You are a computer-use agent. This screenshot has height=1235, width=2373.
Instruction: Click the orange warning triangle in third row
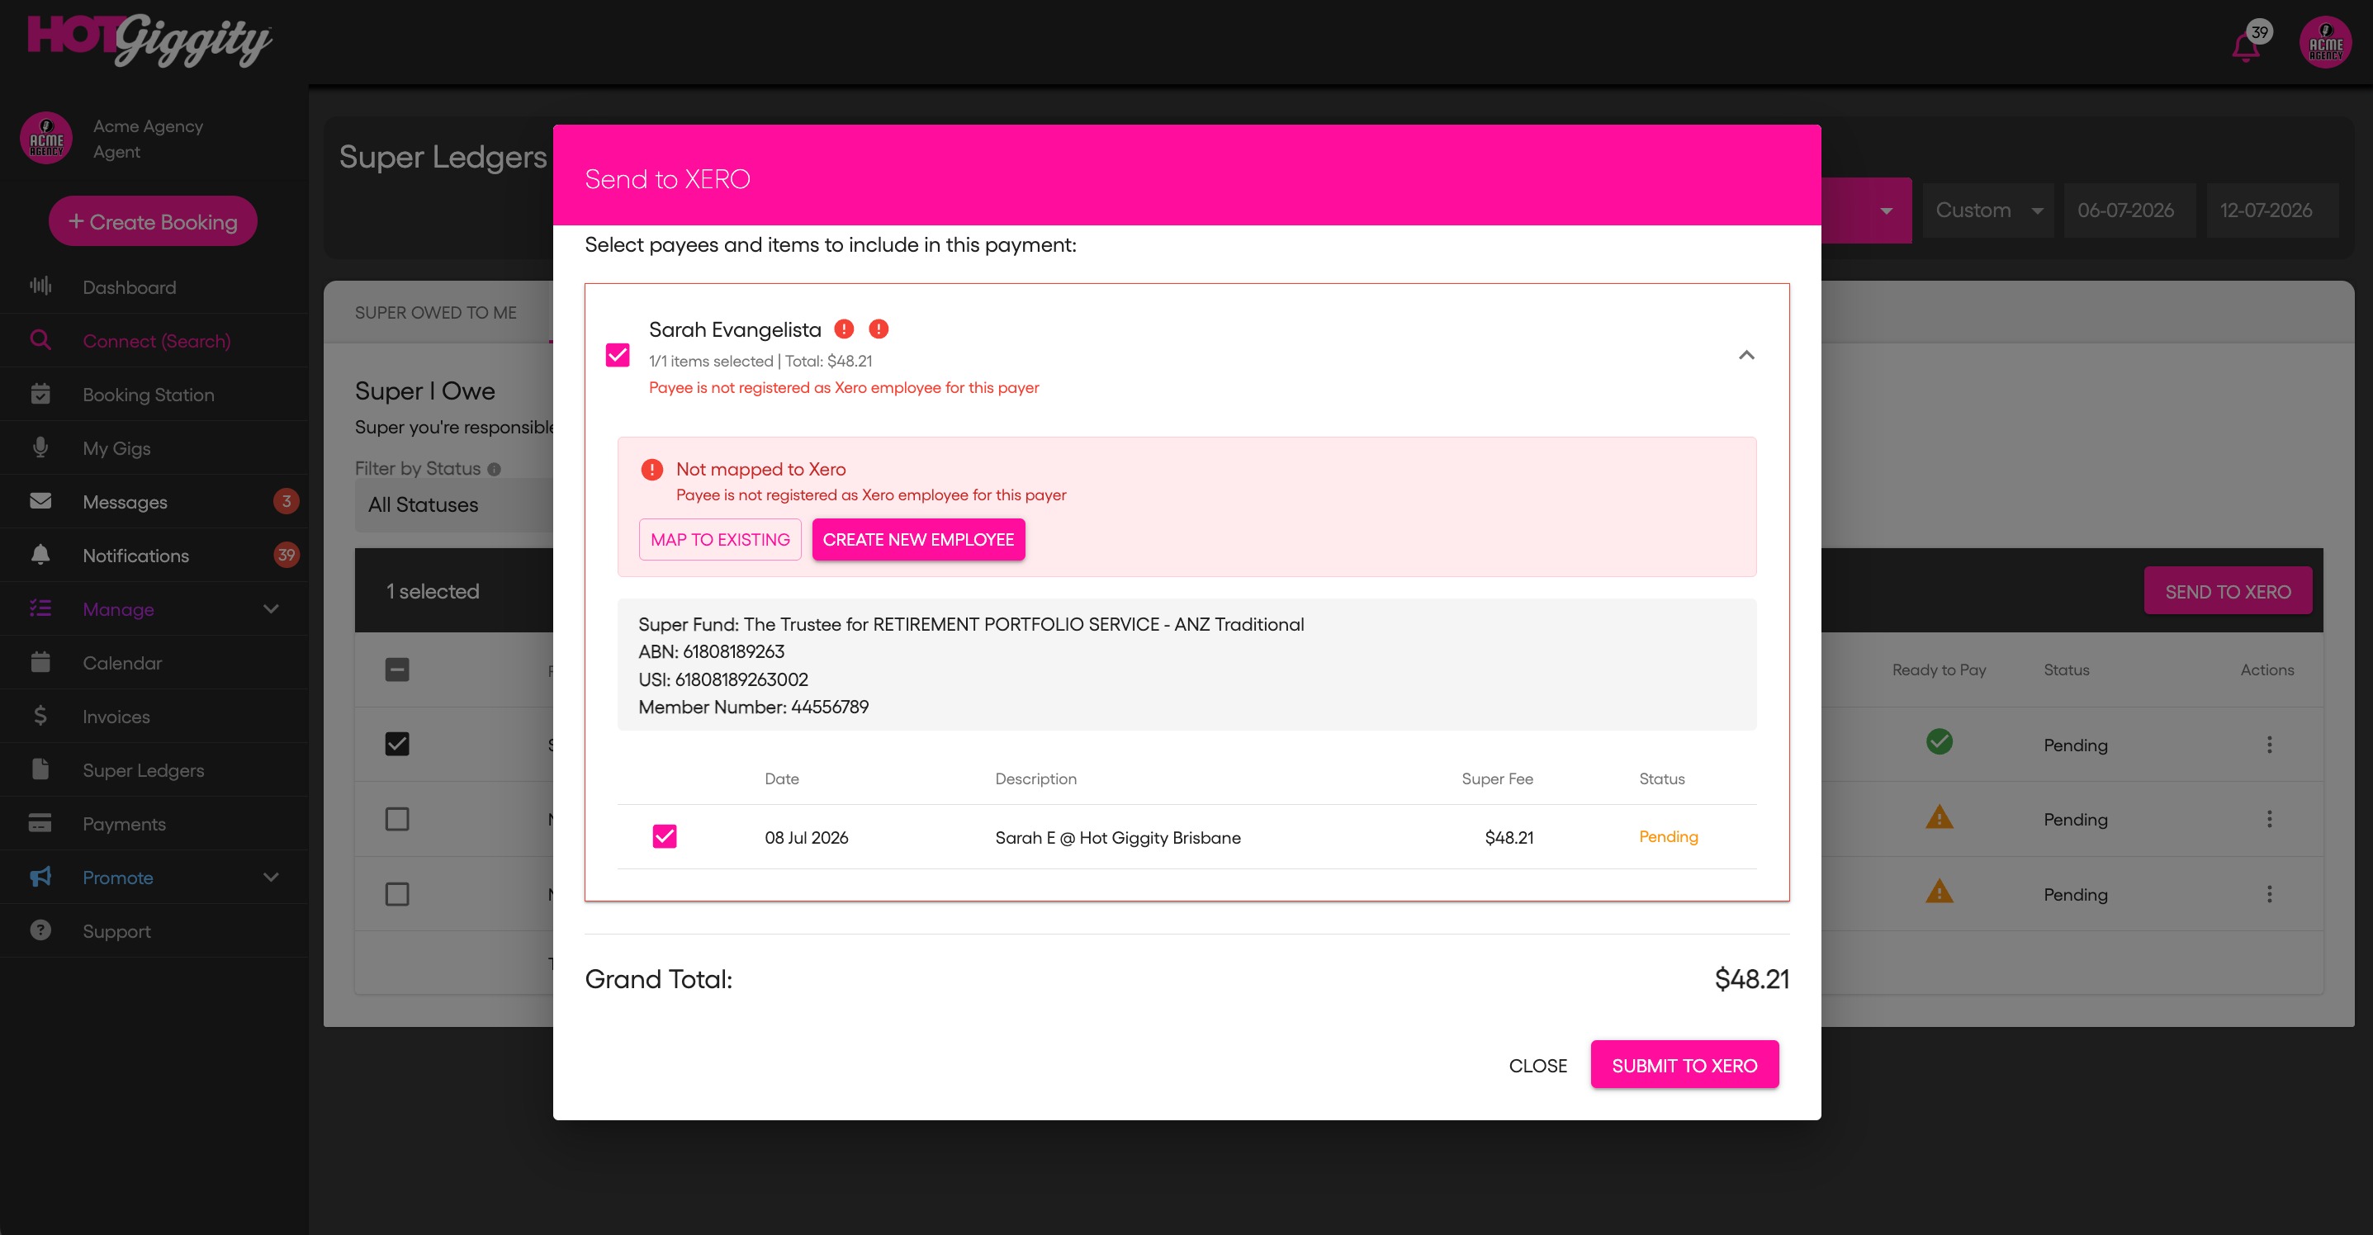1940,892
